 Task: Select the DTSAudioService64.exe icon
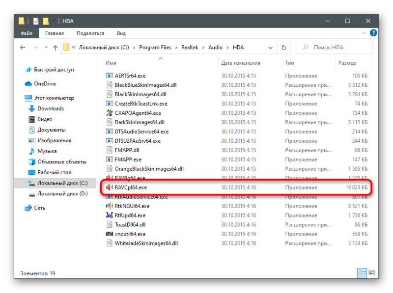[x=109, y=132]
